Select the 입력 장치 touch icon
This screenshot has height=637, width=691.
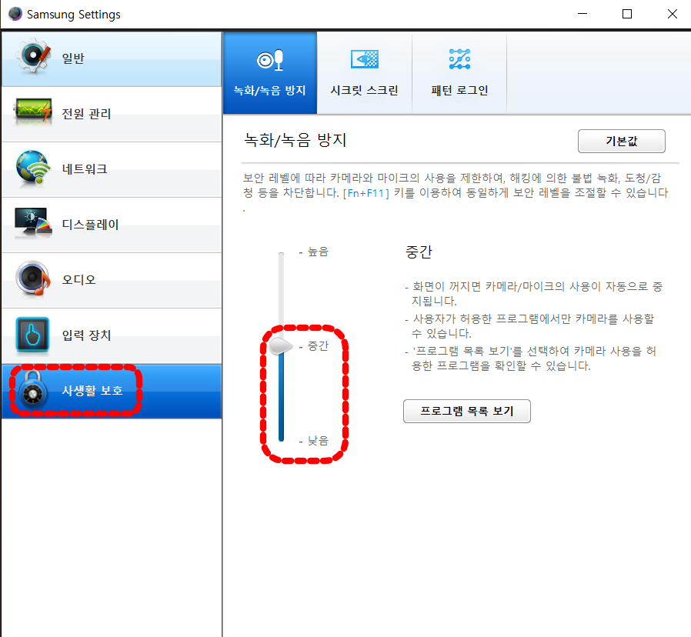(x=32, y=335)
